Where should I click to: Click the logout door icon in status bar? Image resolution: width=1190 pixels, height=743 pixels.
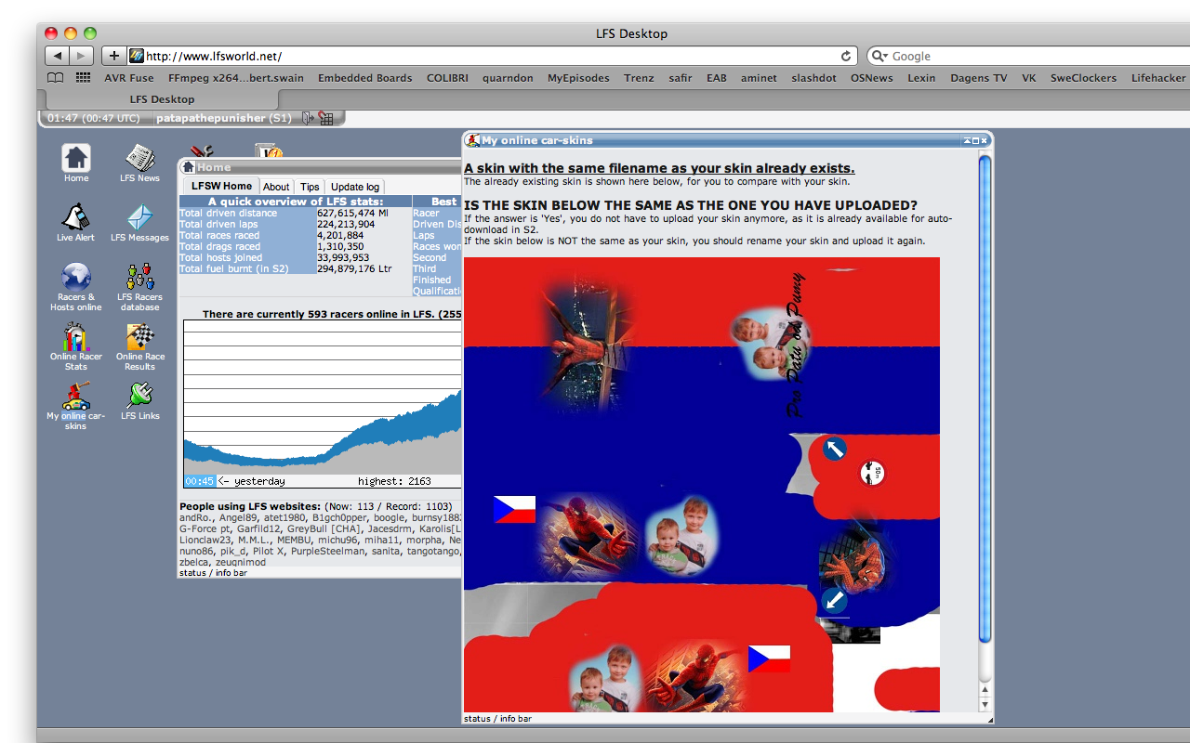tap(307, 118)
